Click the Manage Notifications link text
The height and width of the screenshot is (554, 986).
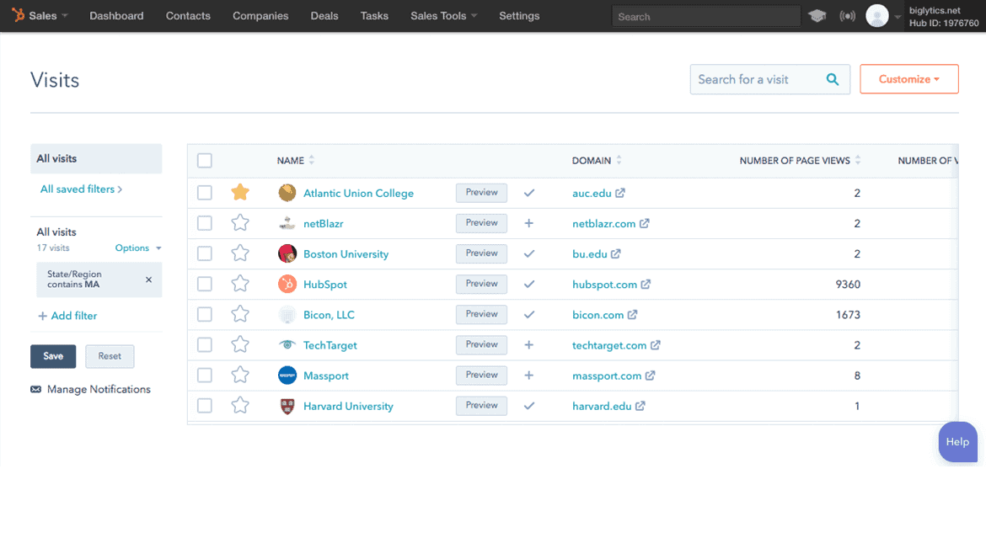coord(99,390)
